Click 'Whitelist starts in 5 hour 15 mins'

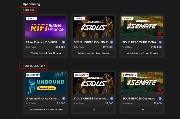142,53
